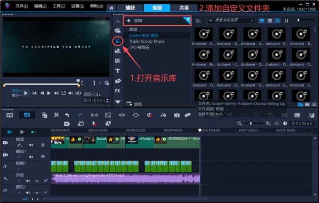Open the FX filter library

click(118, 91)
